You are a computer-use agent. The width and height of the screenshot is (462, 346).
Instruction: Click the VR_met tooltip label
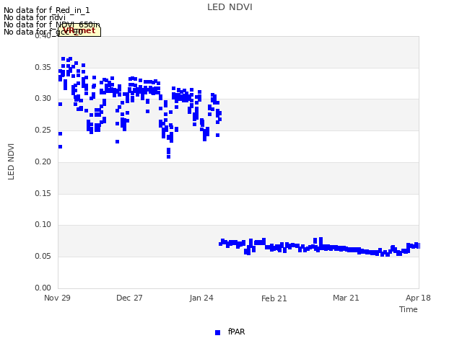pos(79,31)
